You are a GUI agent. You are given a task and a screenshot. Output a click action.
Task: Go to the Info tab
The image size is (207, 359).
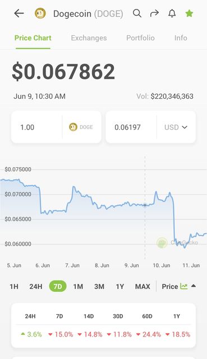point(181,38)
